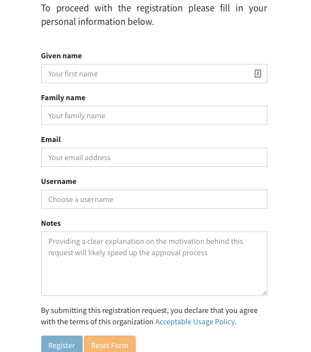Click the "Family name" label
This screenshot has height=352, width=311.
[x=63, y=98]
